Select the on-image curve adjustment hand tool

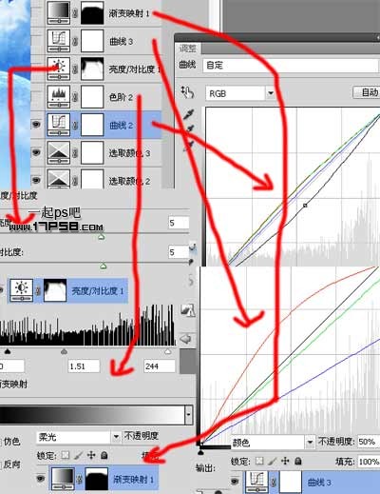coord(187,92)
